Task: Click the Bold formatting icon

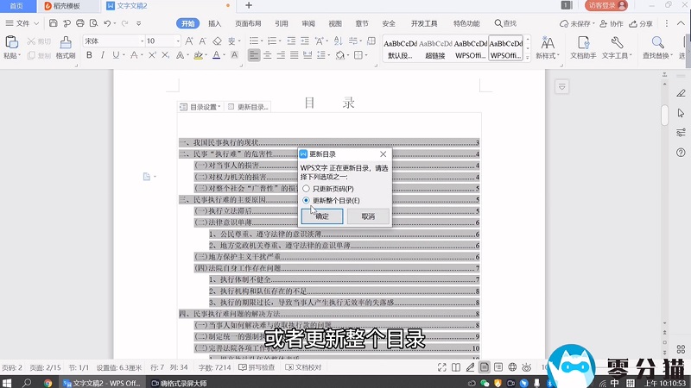Action: 89,56
